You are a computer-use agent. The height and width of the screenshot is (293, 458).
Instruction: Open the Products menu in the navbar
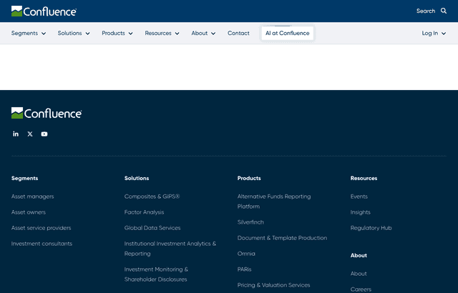[x=113, y=34]
